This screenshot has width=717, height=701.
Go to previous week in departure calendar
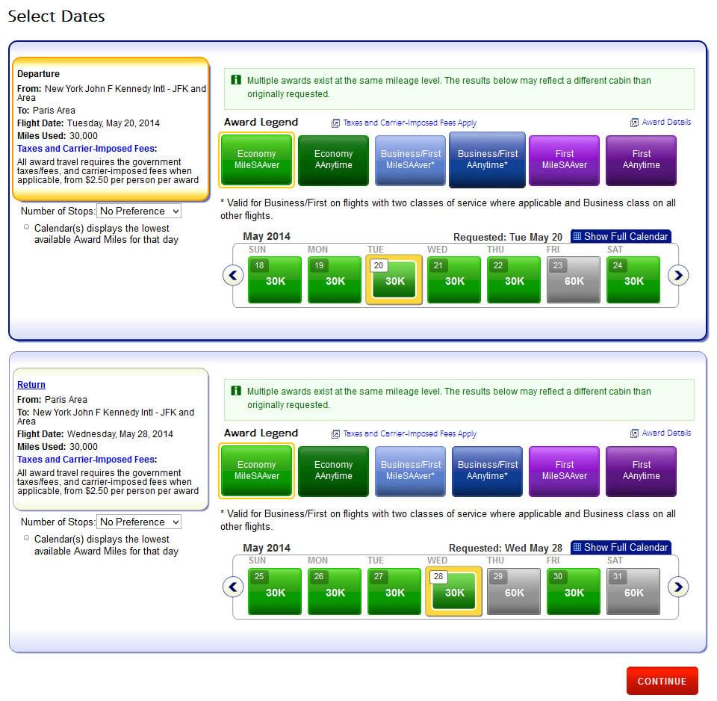[233, 276]
